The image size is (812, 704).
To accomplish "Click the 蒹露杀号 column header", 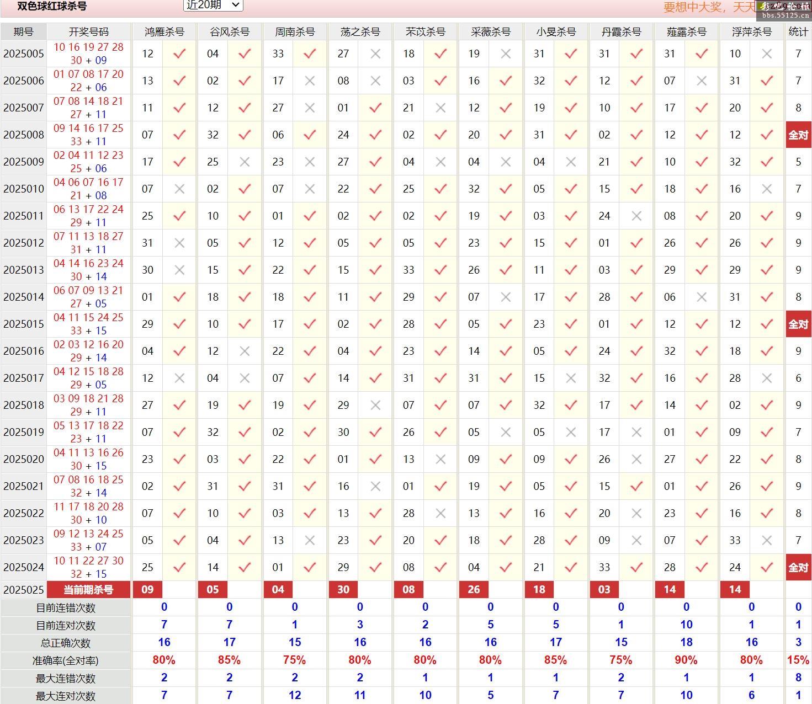I will [686, 31].
